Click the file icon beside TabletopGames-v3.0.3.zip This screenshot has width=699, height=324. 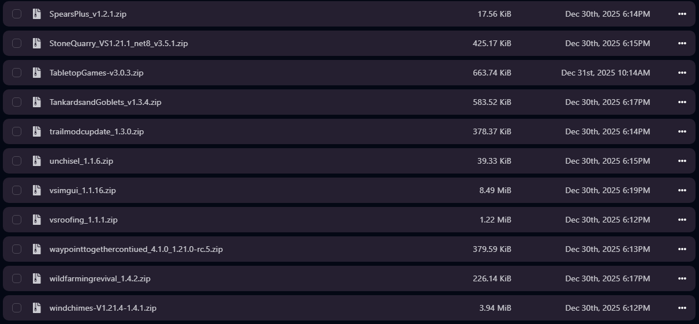37,73
